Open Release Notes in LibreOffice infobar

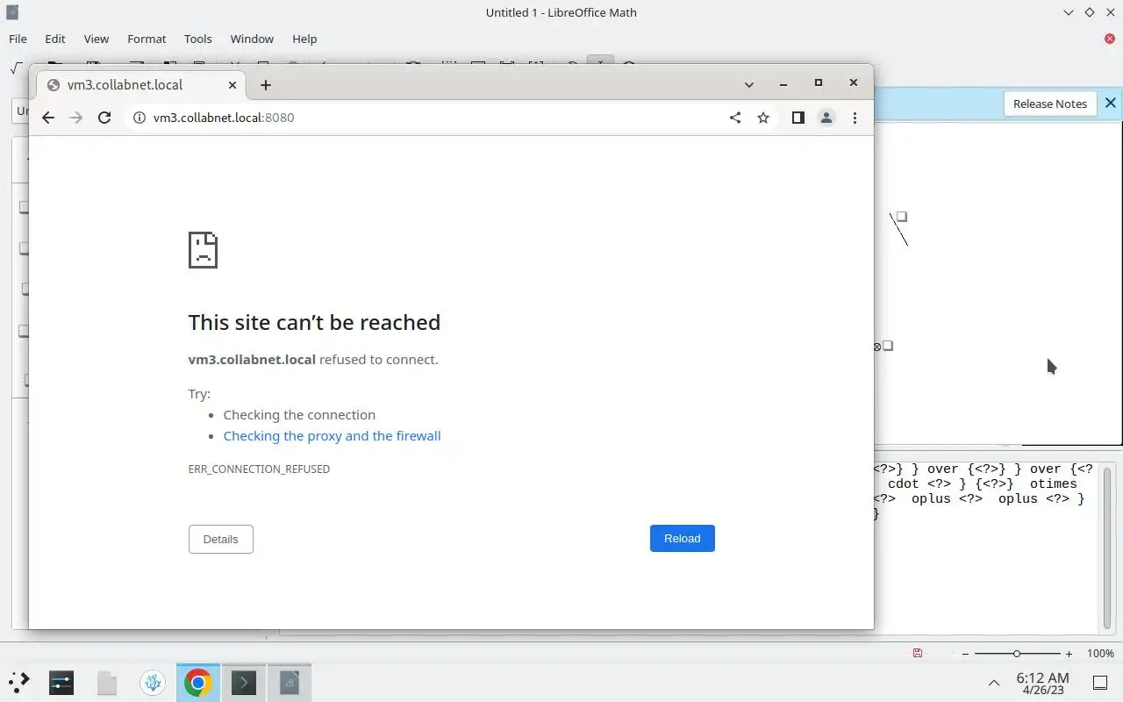[x=1049, y=104]
